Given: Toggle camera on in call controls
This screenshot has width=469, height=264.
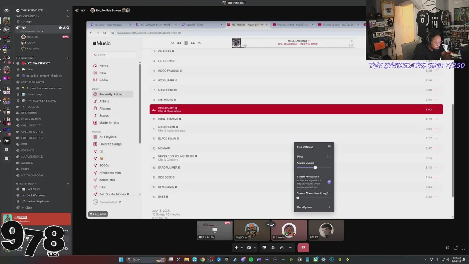Looking at the screenshot, I should click(249, 247).
